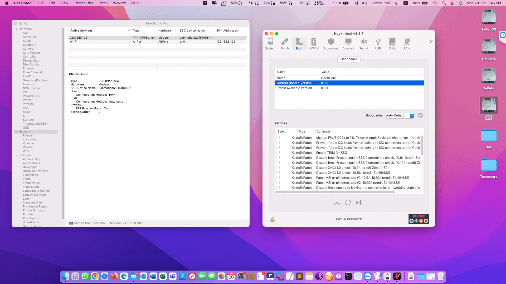Click the refresh icon below the Patches list
Screen dimensions: 506x284
click(x=348, y=202)
